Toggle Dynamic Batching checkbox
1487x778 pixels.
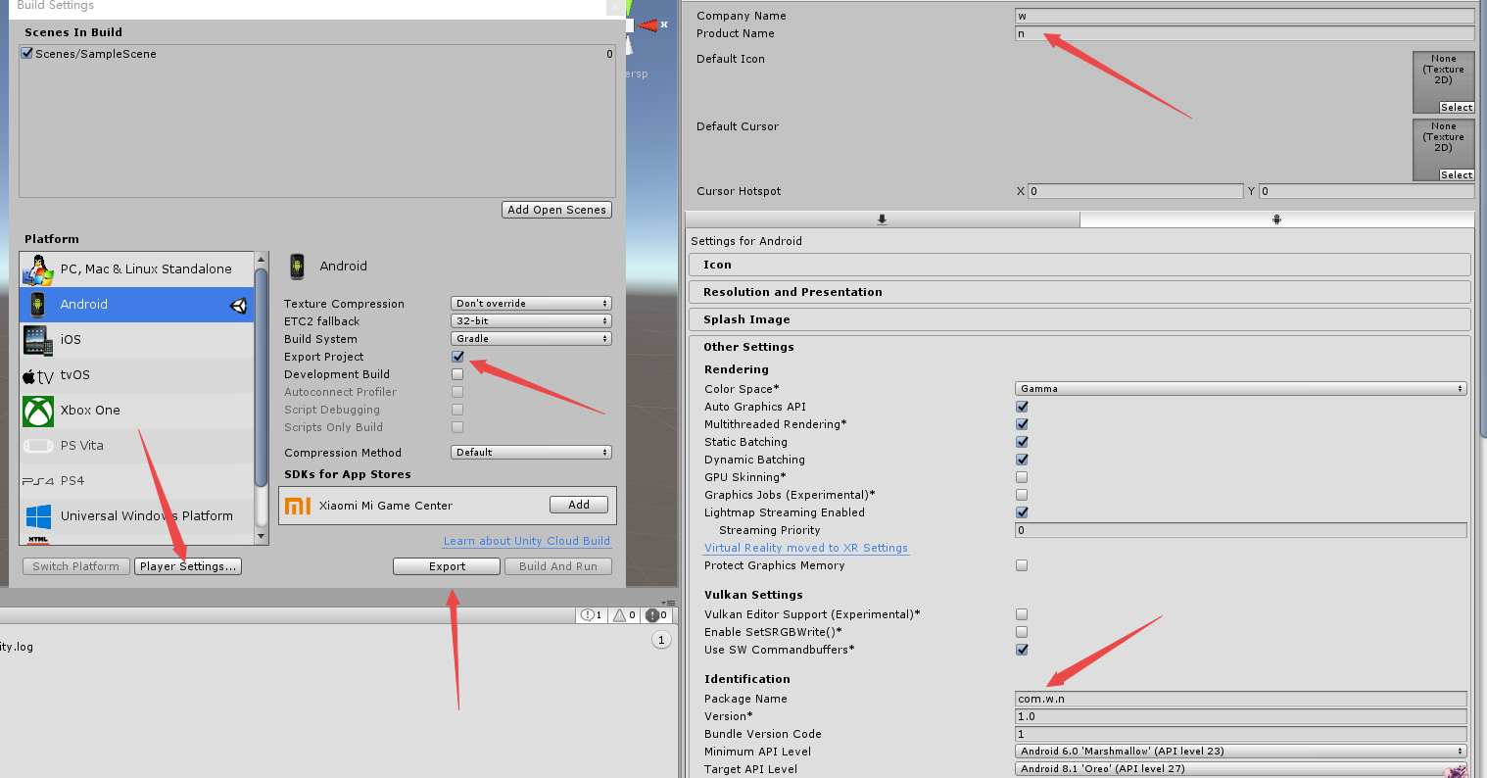(1022, 460)
